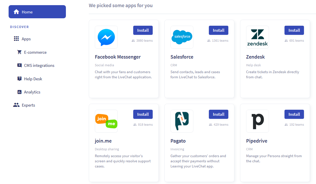Click the Pipedrive P logo
Screen dimensions: 316x184
(257, 121)
